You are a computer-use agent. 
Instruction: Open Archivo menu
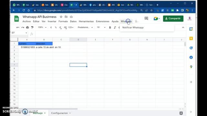point(27,21)
